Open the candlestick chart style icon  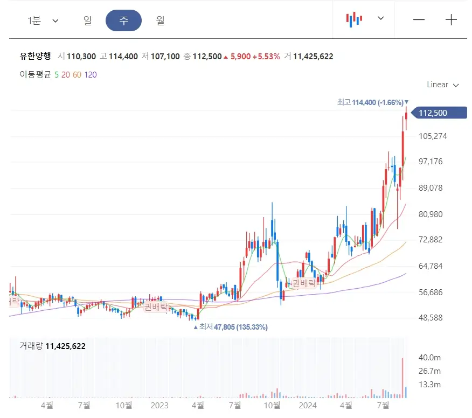click(x=353, y=19)
